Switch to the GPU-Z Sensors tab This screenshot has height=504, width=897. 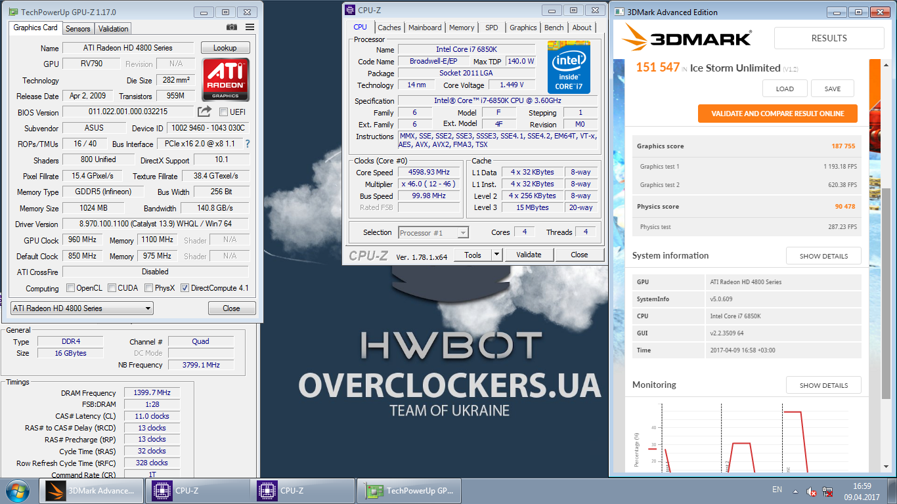(x=78, y=28)
